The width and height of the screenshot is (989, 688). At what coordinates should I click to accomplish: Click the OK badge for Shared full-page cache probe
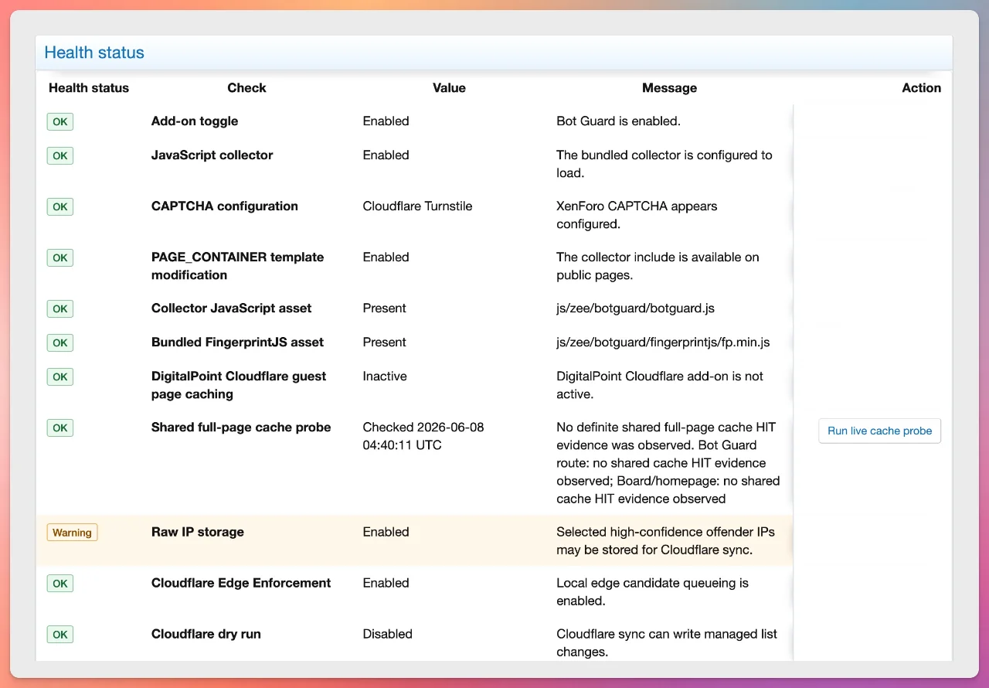pyautogui.click(x=60, y=427)
